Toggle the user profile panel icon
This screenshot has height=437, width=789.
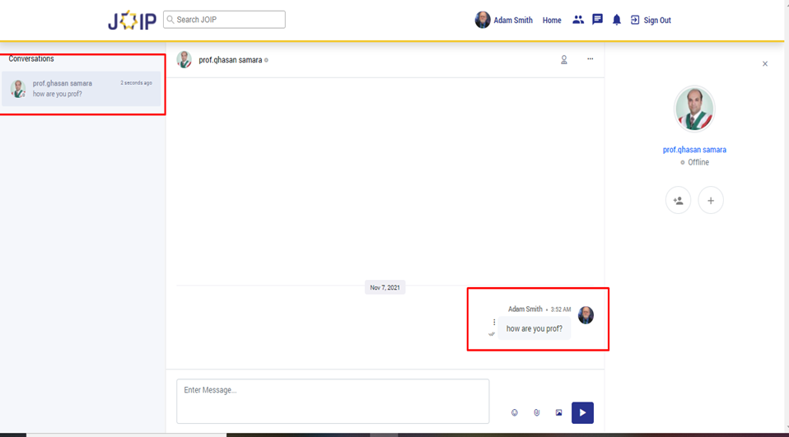pos(564,60)
